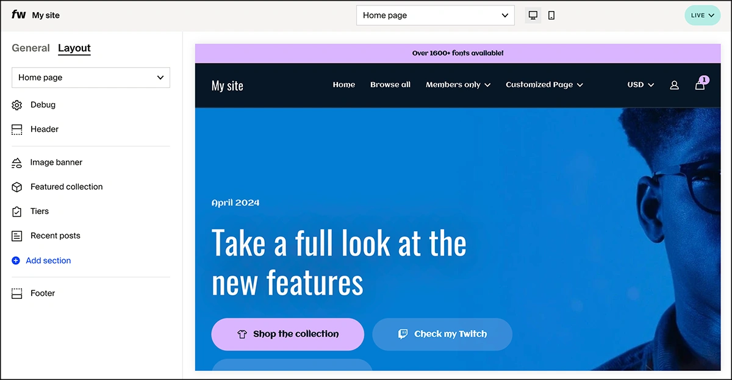Click the Recent posts icon
The height and width of the screenshot is (380, 732).
[x=17, y=236]
